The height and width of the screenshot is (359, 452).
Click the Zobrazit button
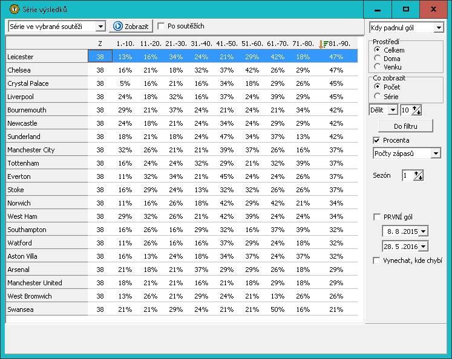pos(131,27)
